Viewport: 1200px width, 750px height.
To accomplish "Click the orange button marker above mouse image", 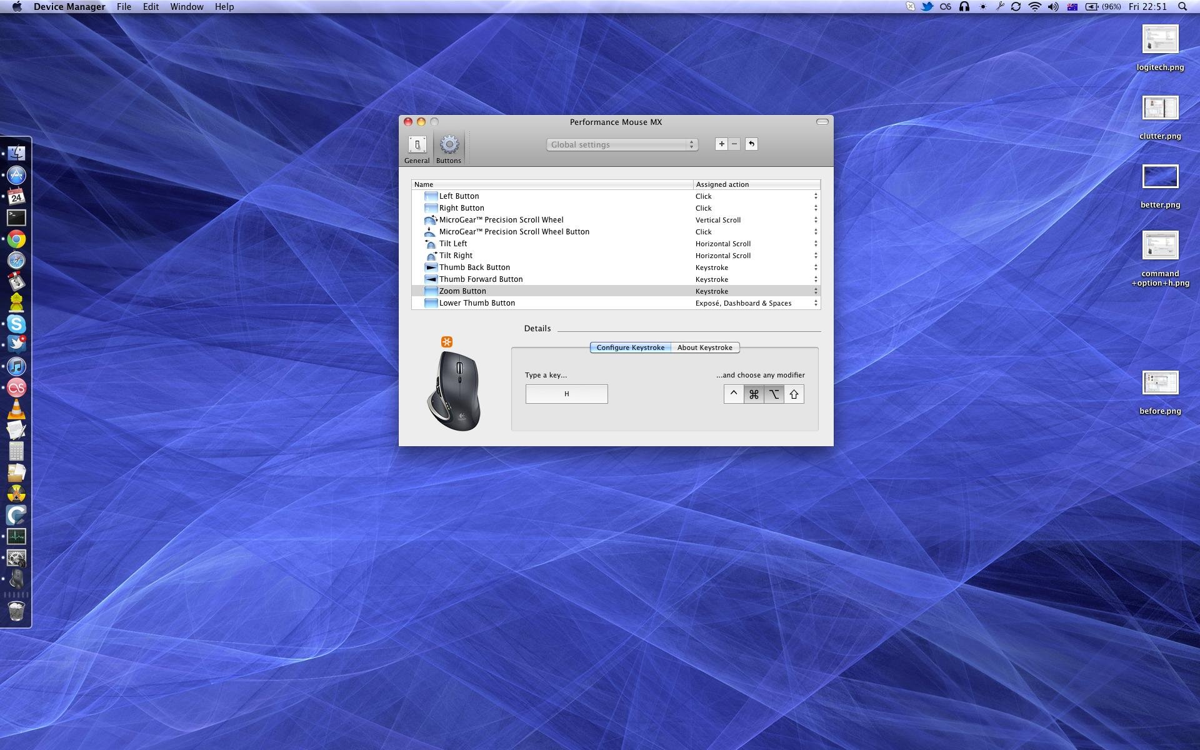I will click(447, 342).
